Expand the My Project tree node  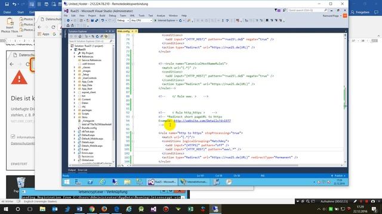tap(75, 53)
